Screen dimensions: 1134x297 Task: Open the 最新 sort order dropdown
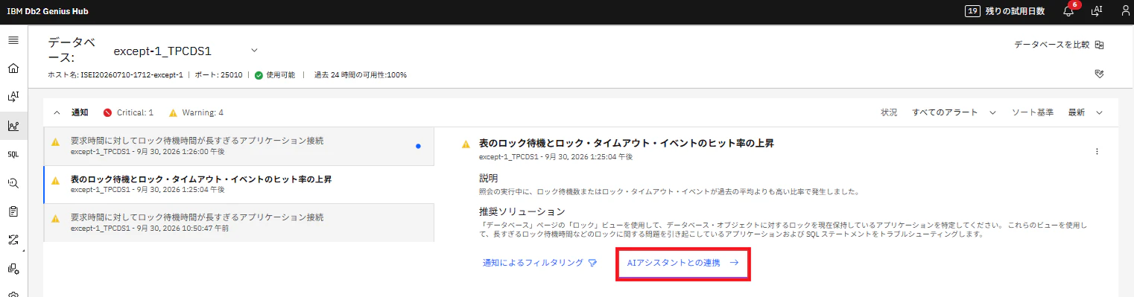(1085, 112)
